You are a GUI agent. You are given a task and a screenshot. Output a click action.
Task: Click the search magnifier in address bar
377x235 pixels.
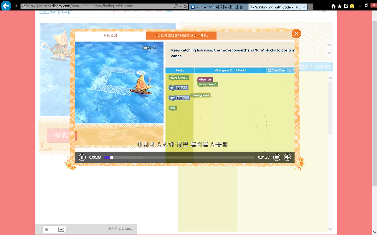tap(176, 6)
